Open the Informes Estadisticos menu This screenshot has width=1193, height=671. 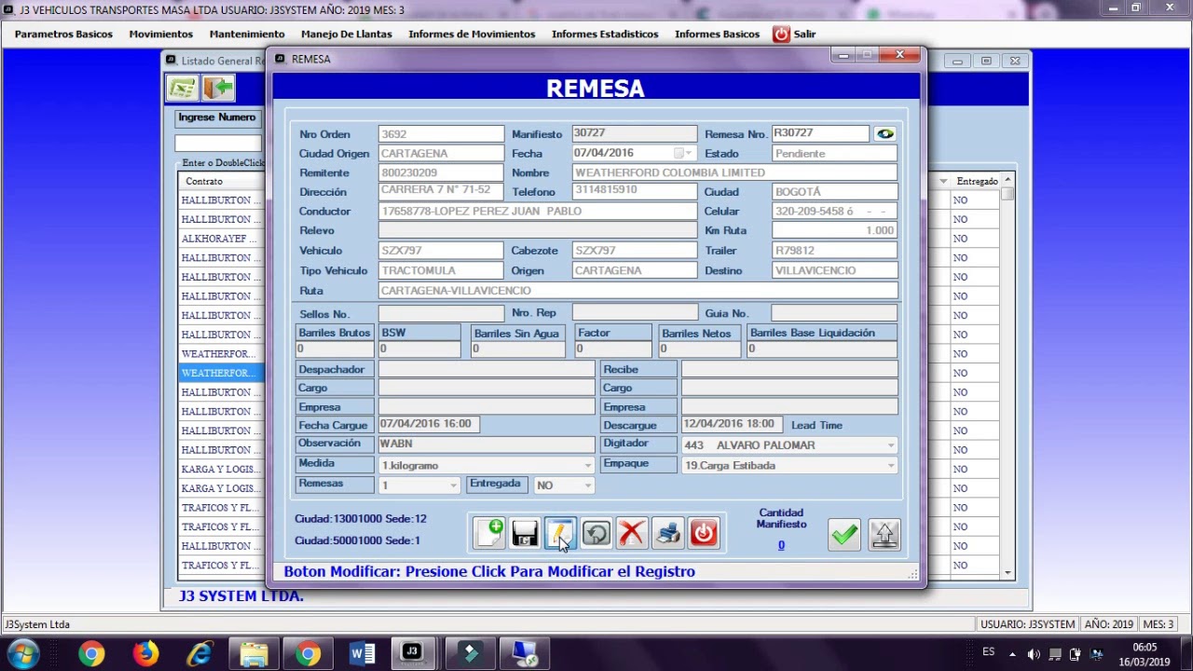[x=605, y=34]
